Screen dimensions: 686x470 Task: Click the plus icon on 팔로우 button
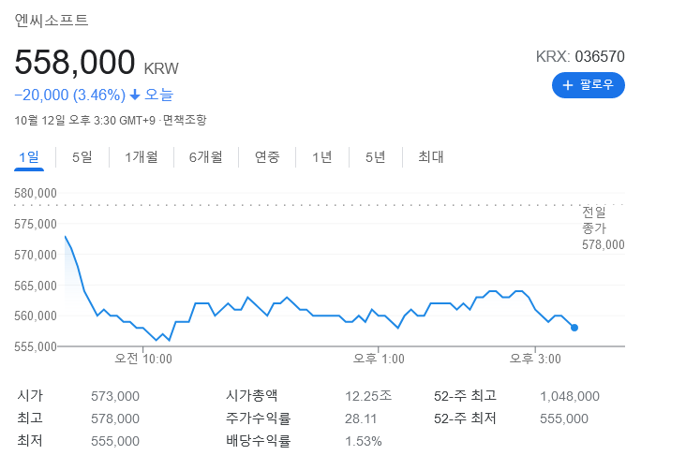[567, 85]
